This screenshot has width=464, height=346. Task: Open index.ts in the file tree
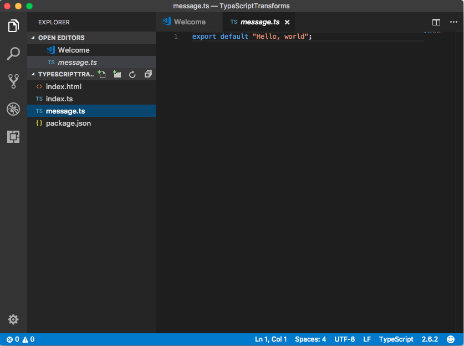tap(91, 99)
